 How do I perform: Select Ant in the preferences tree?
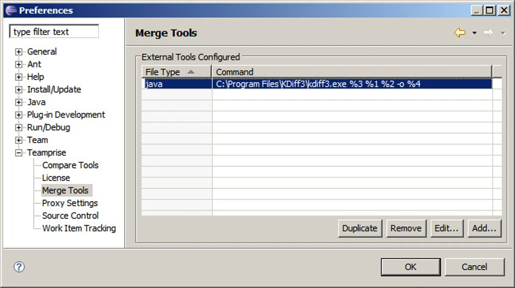click(34, 64)
